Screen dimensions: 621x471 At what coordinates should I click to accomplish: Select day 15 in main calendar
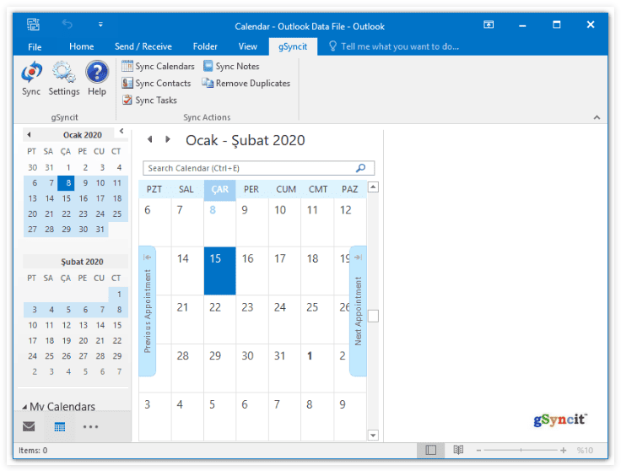tap(220, 271)
